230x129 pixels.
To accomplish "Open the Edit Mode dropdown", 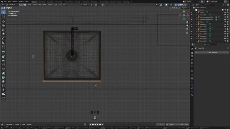I will (12, 5).
